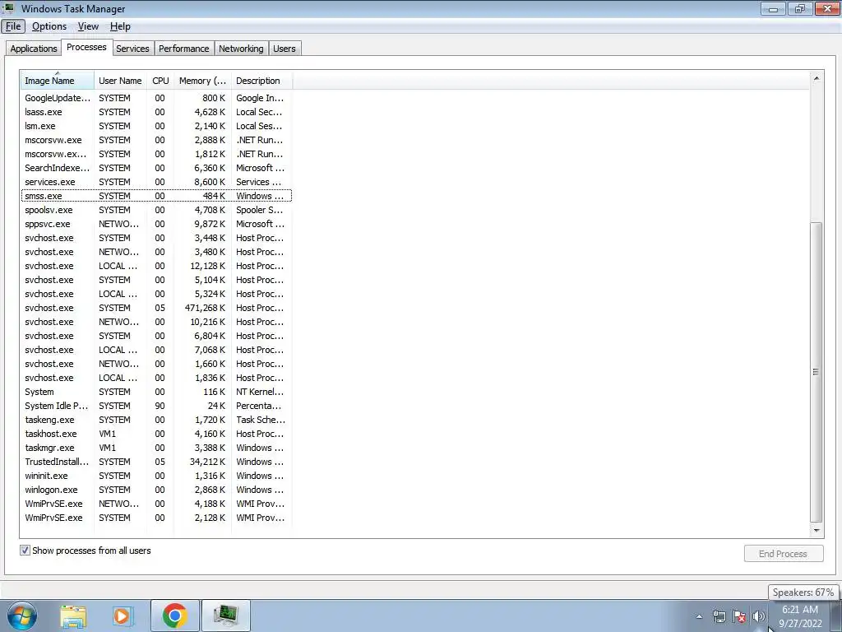Viewport: 842px width, 632px height.
Task: Open Action Center flag icon
Action: pos(739,616)
